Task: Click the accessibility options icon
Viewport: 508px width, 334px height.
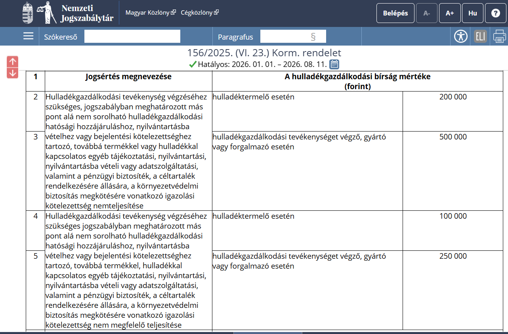Action: coord(461,36)
